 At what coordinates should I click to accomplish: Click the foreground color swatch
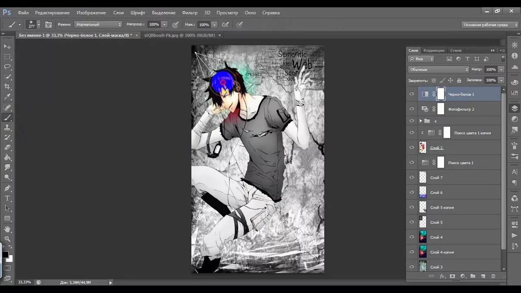[5, 255]
